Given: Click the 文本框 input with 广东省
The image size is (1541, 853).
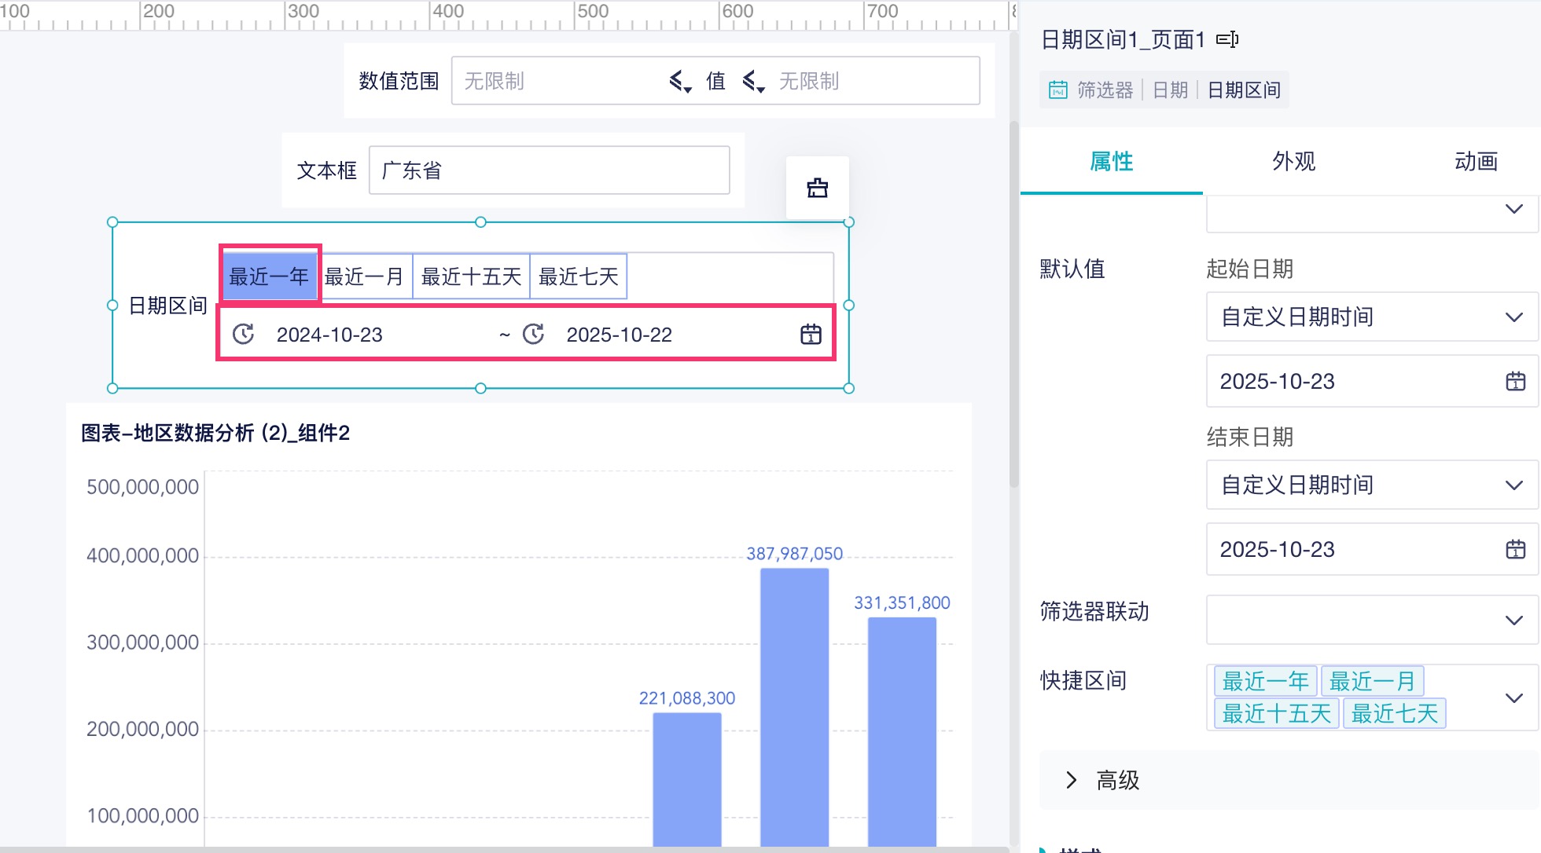Looking at the screenshot, I should pyautogui.click(x=549, y=170).
